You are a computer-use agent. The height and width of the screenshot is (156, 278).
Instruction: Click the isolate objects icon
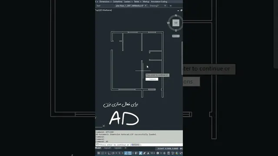pos(173,153)
